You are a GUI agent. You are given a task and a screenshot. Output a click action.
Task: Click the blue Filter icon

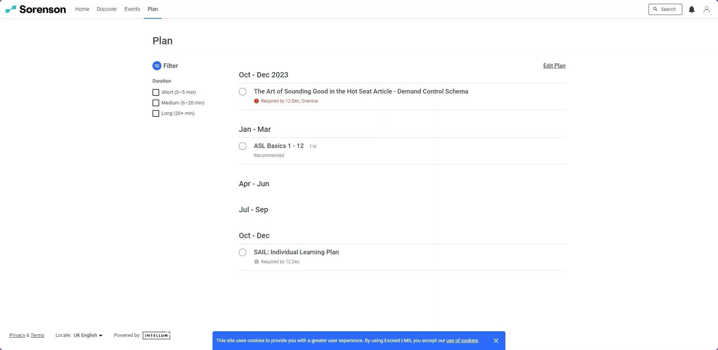click(x=157, y=66)
